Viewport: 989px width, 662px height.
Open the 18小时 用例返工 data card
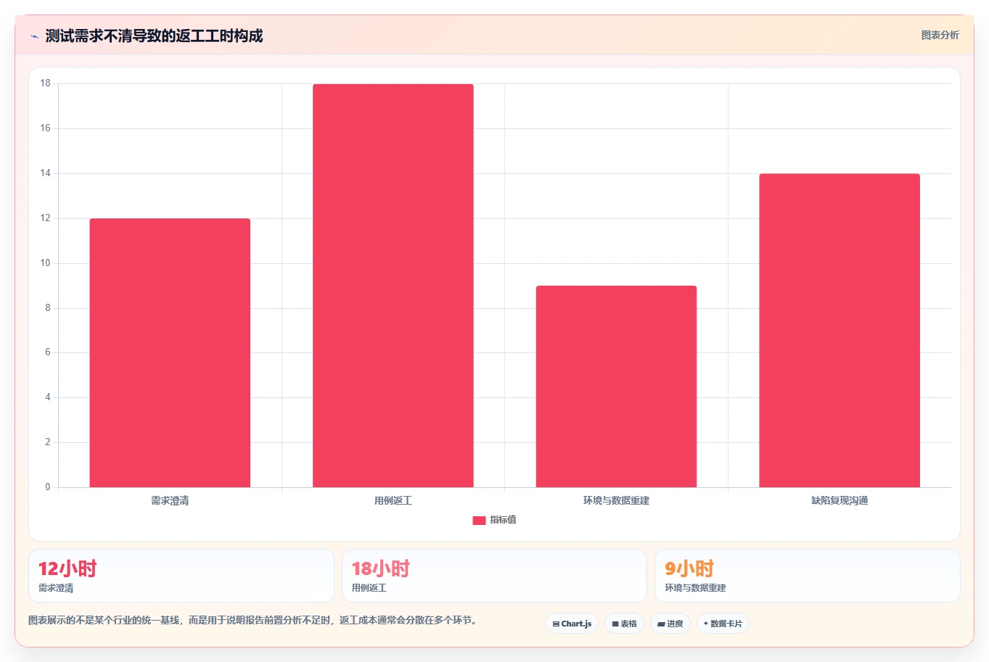click(494, 576)
